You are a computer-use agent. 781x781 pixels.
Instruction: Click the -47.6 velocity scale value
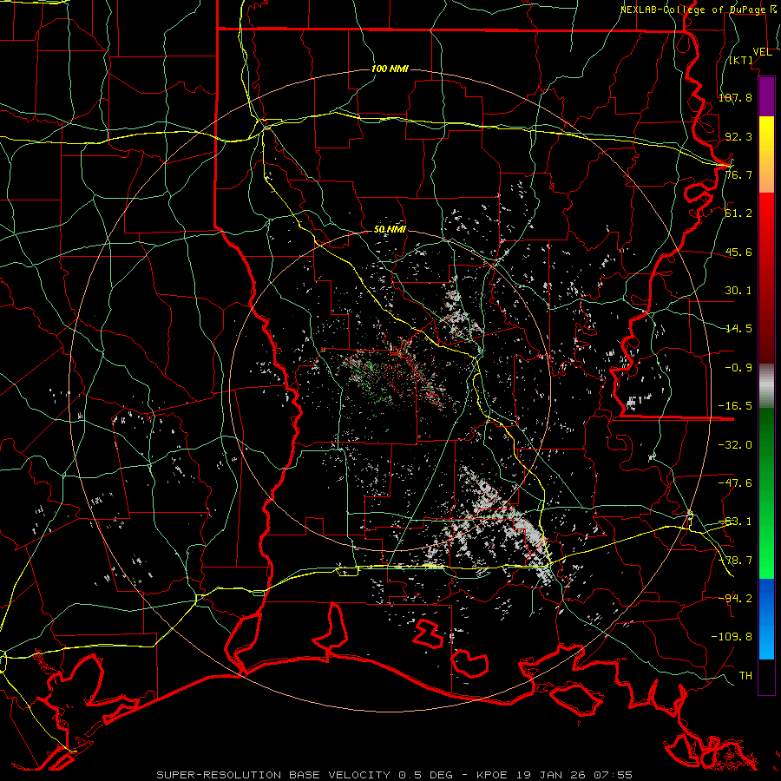[735, 483]
